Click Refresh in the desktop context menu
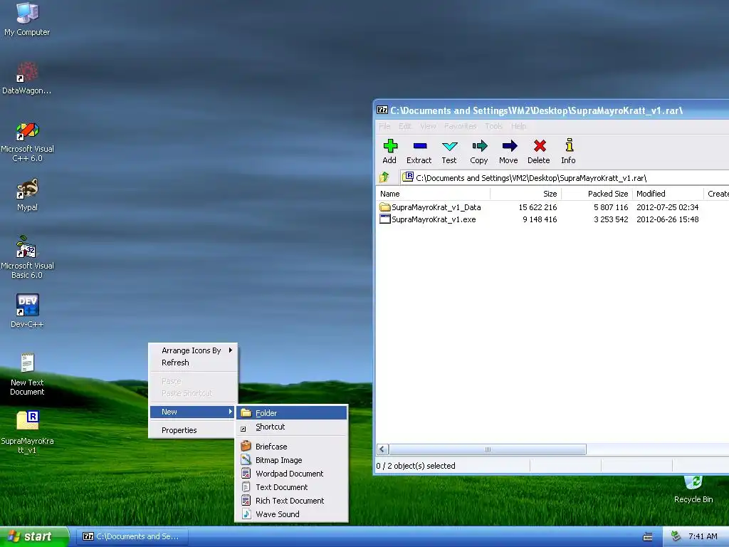The image size is (729, 547). 192,363
